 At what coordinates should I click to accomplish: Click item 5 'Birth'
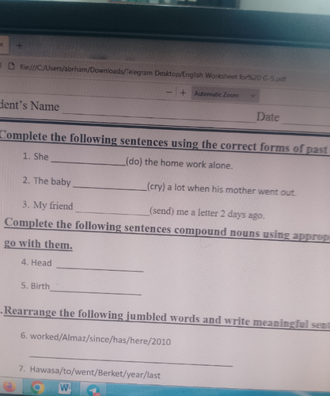click(36, 286)
